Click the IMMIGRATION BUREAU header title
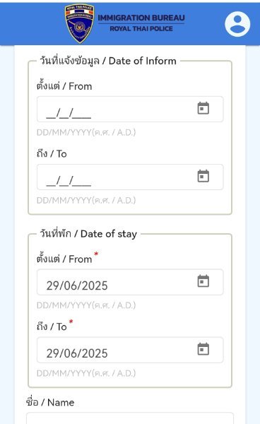260x424 pixels. click(141, 18)
